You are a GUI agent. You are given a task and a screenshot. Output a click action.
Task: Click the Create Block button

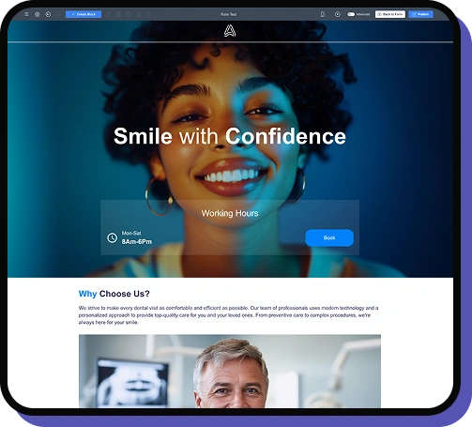coord(84,14)
